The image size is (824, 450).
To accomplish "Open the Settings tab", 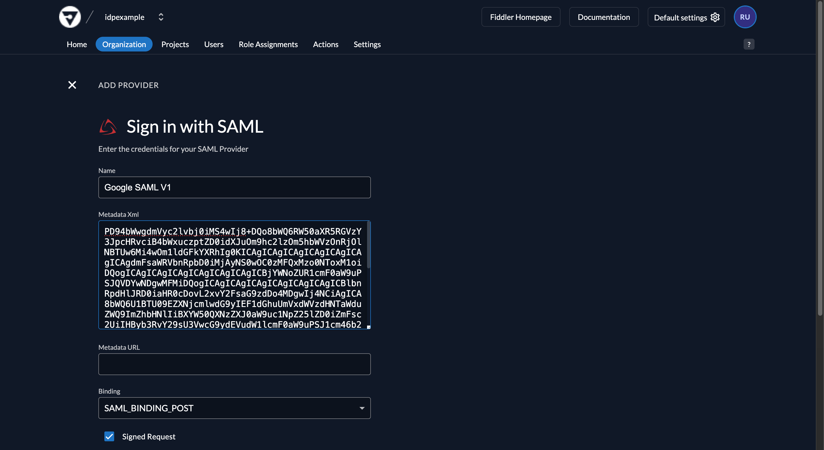I will (367, 44).
